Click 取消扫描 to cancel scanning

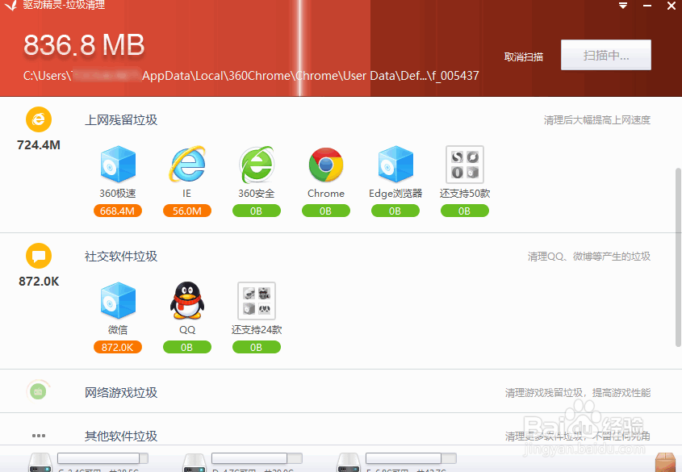tap(524, 57)
